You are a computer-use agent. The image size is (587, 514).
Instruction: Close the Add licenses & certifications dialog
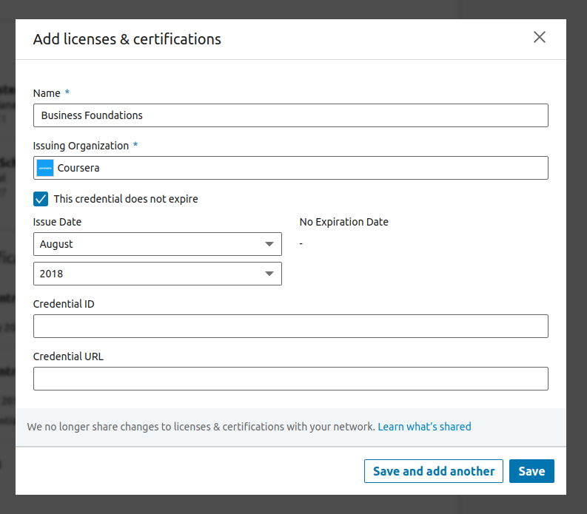[x=540, y=38]
